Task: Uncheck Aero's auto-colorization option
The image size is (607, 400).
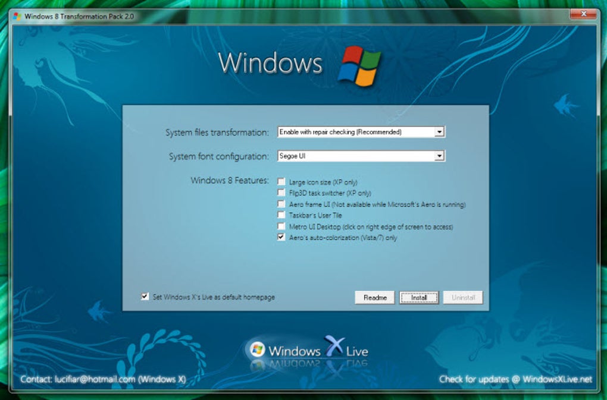Action: 281,237
